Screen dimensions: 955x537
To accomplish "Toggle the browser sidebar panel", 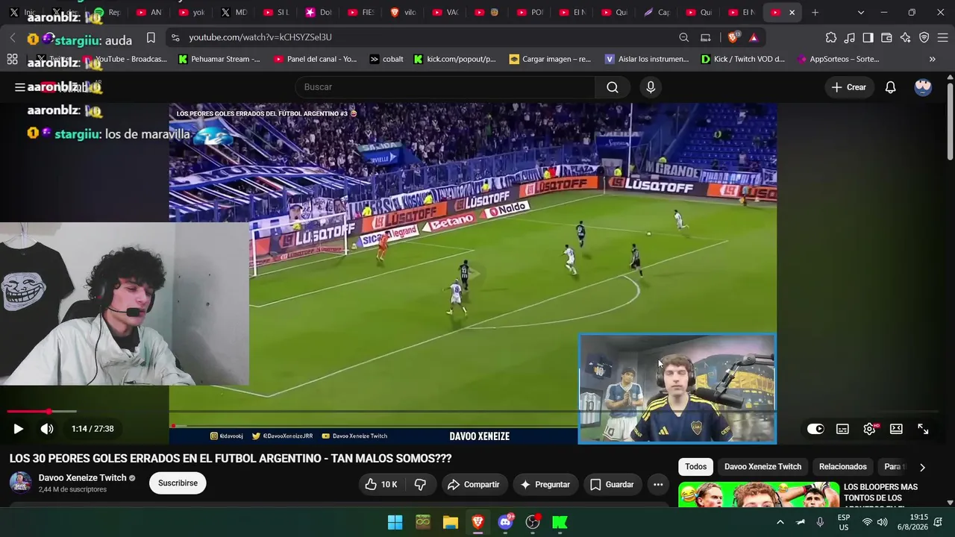I will 868,37.
